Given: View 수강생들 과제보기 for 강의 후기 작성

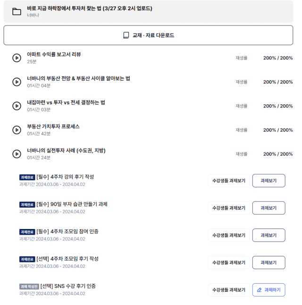Looking at the screenshot, I should coord(229,181).
